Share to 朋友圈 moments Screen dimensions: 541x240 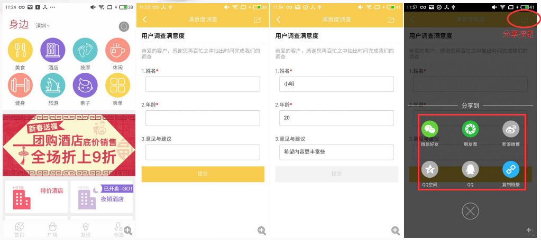coord(470,129)
